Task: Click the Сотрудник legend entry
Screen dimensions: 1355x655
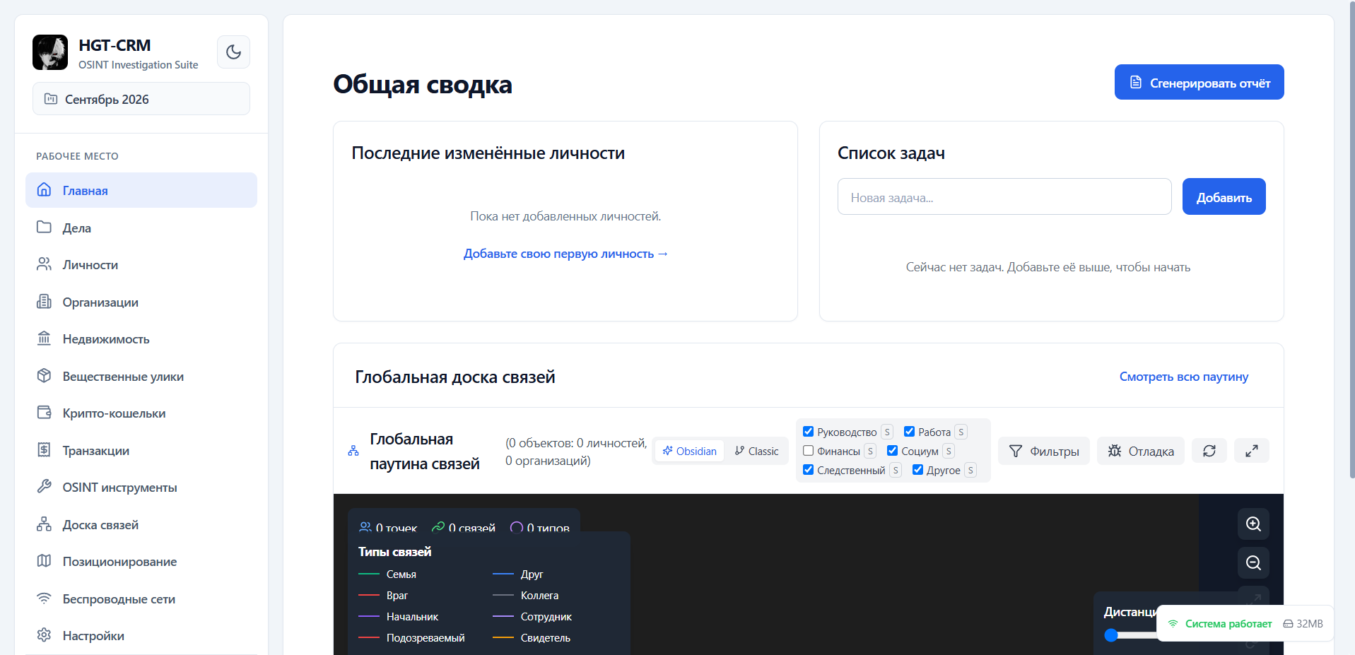Action: [x=532, y=617]
